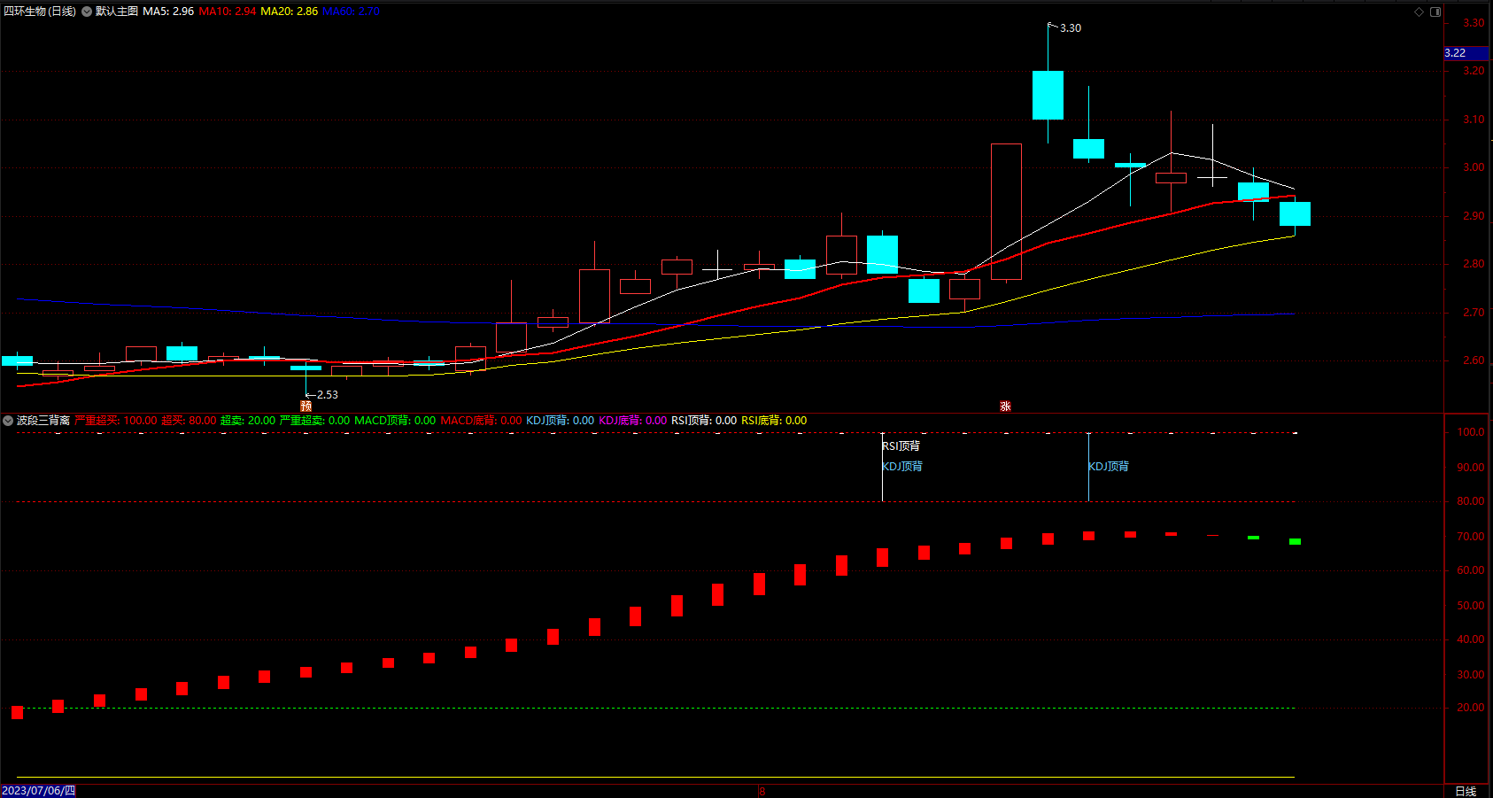
Task: Expand the 波段三背离 indicator dropdown arrow
Action: point(8,421)
